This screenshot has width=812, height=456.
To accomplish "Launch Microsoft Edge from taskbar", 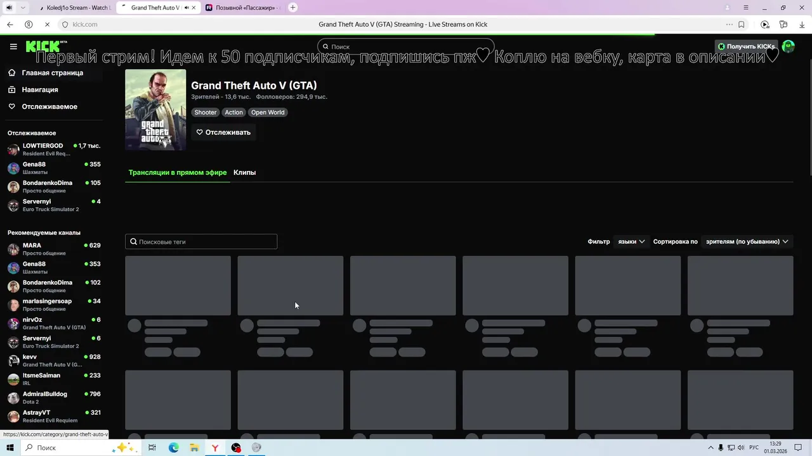I will click(173, 448).
